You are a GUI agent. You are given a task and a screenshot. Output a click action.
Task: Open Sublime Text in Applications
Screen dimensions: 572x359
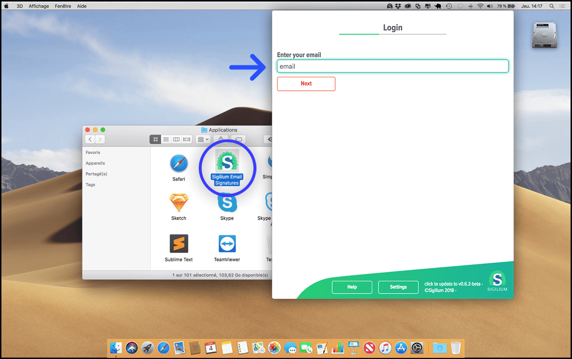click(x=179, y=243)
